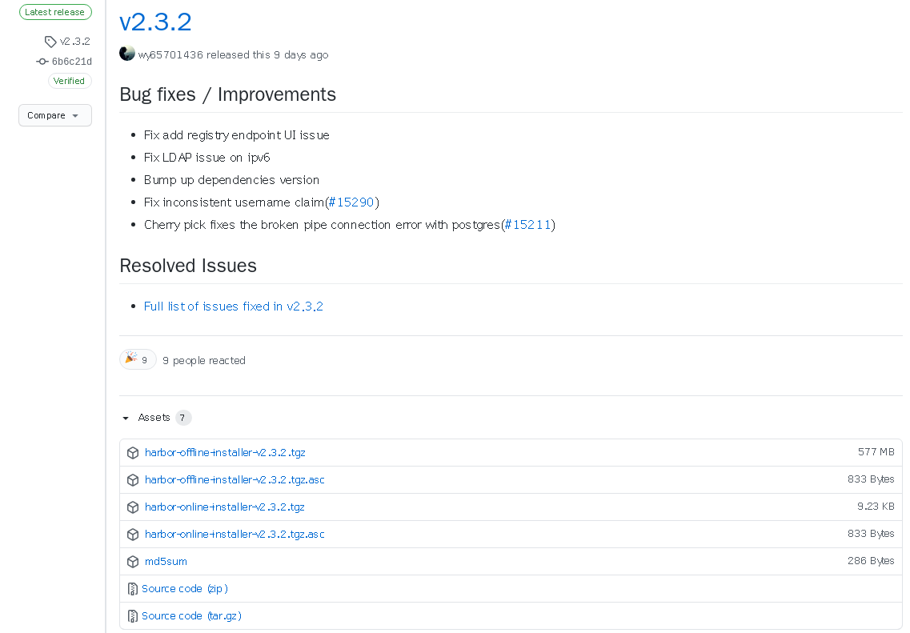Click the commit icon beside 6b6c21d

(42, 62)
